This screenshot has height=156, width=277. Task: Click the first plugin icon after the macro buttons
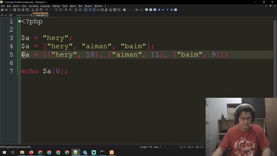tap(146, 10)
